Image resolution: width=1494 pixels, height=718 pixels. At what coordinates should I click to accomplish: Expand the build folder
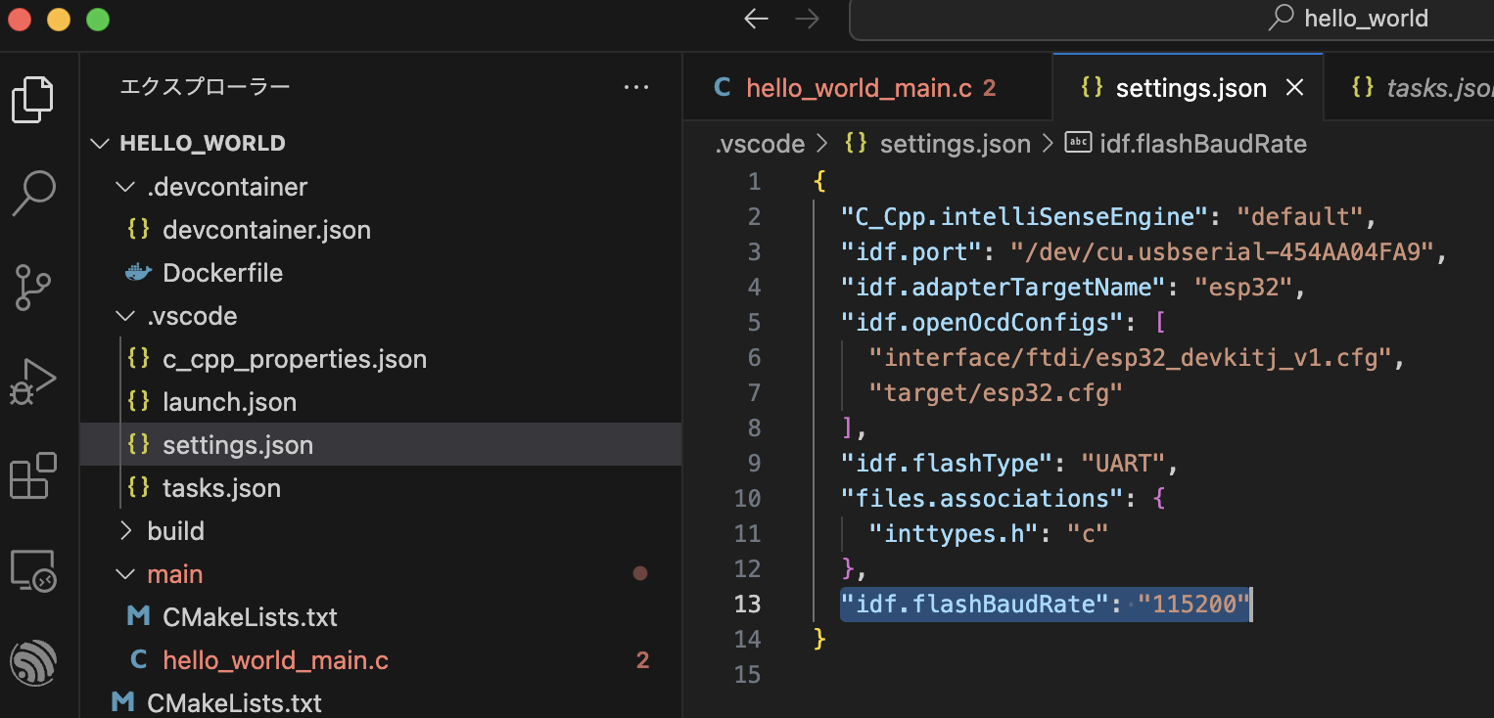point(125,530)
